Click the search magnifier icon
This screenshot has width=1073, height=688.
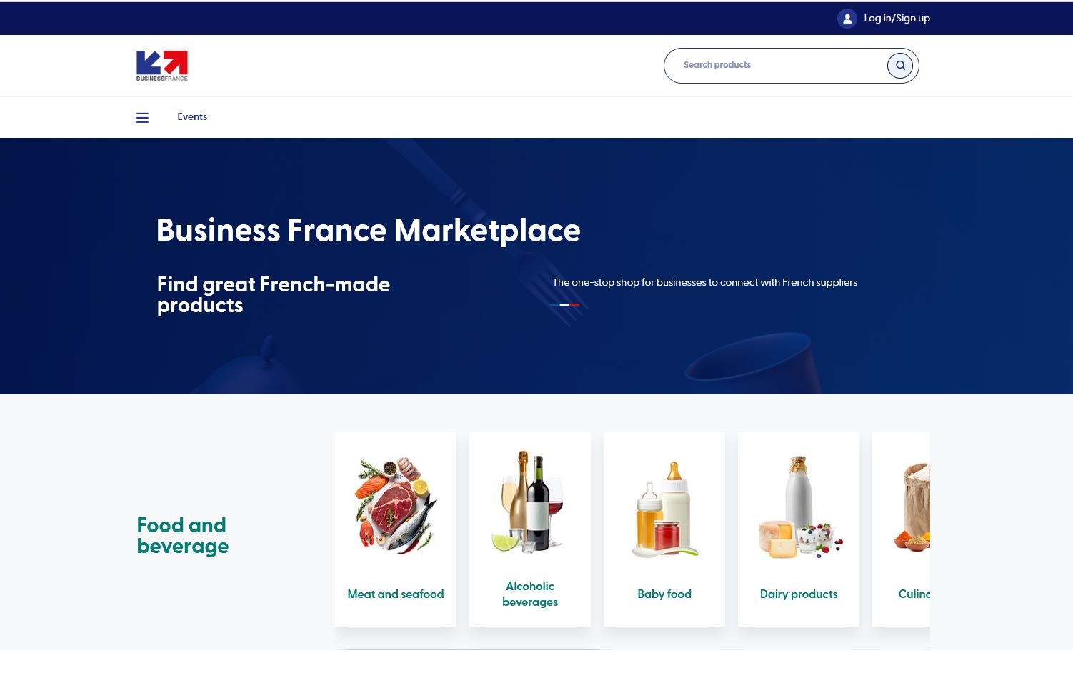click(899, 65)
